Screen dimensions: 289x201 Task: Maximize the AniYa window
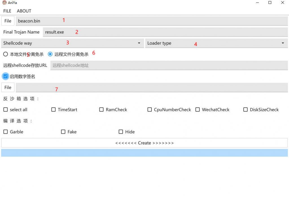pyautogui.click(x=270, y=3)
